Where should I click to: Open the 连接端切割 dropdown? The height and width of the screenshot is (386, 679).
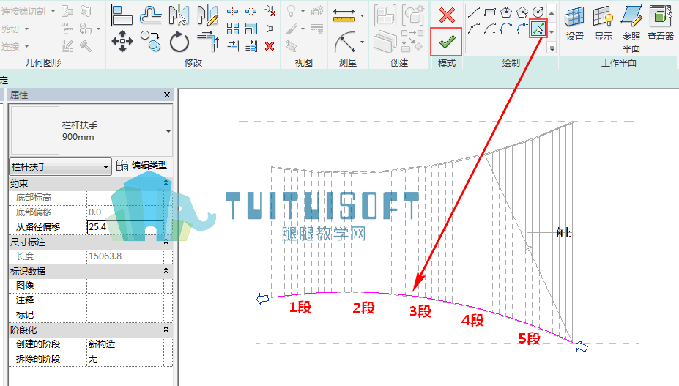click(x=53, y=11)
